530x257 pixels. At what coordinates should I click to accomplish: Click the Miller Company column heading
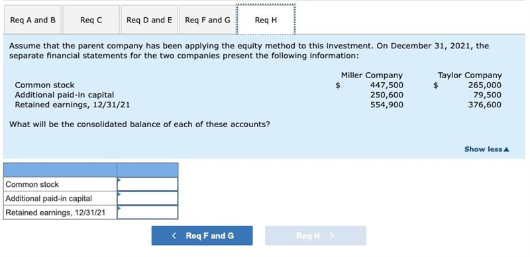(372, 75)
